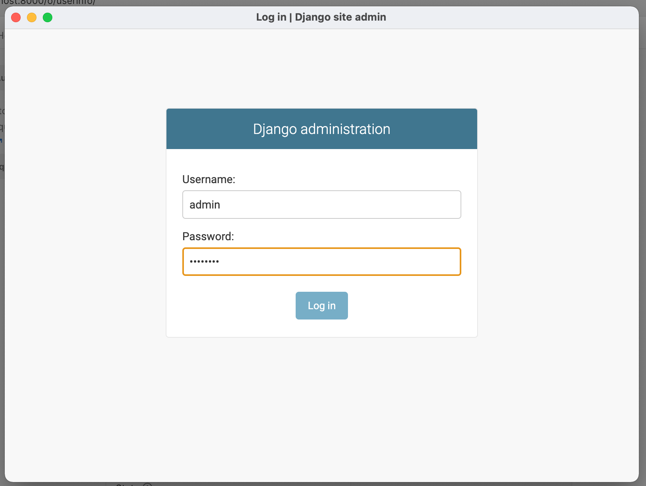The width and height of the screenshot is (646, 486).
Task: Focus the Password input field
Action: point(321,262)
